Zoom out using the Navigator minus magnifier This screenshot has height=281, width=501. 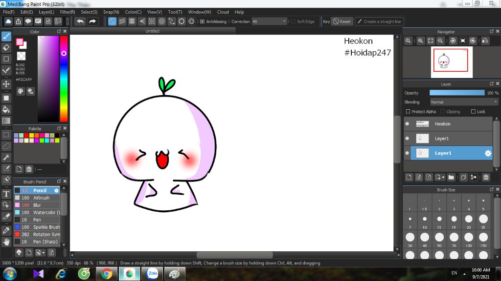[x=440, y=41]
